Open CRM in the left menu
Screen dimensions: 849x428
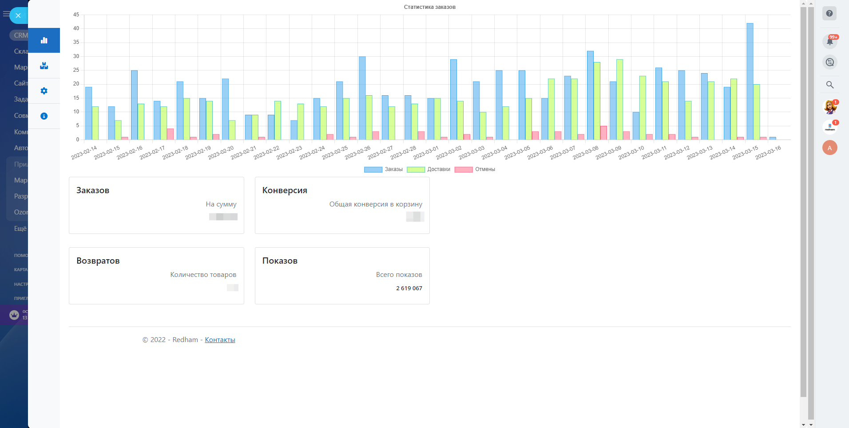coord(20,35)
